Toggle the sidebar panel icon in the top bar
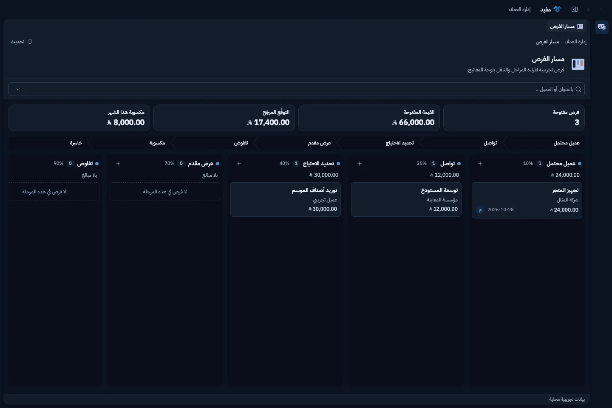This screenshot has height=408, width=612. tap(575, 9)
